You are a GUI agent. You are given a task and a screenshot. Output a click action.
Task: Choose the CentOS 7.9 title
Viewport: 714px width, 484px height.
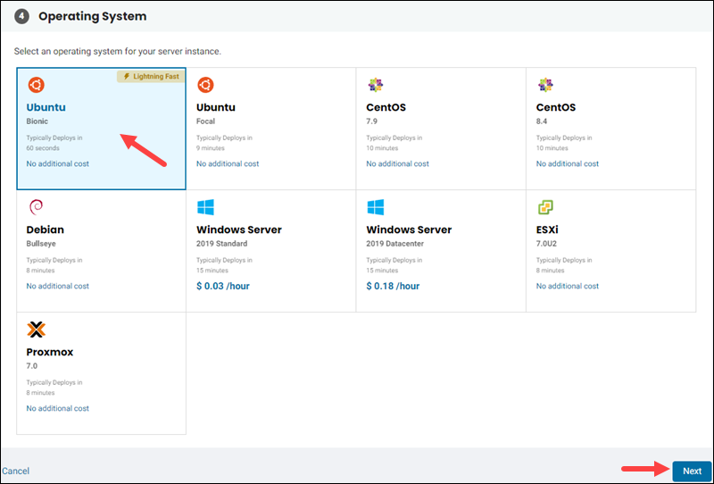pos(386,107)
